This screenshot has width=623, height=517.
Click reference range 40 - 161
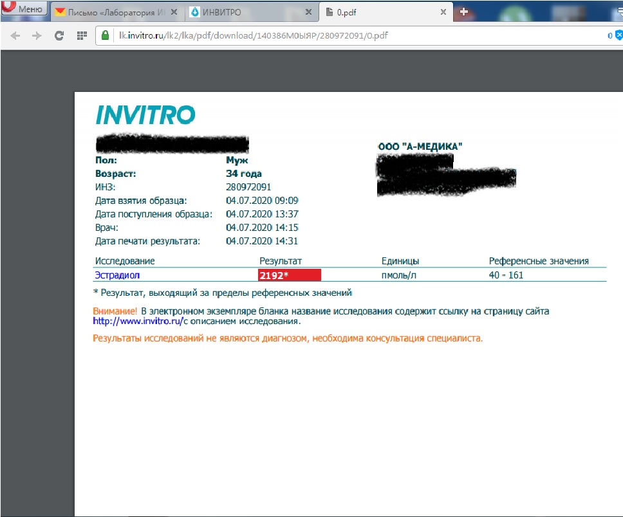pos(506,275)
